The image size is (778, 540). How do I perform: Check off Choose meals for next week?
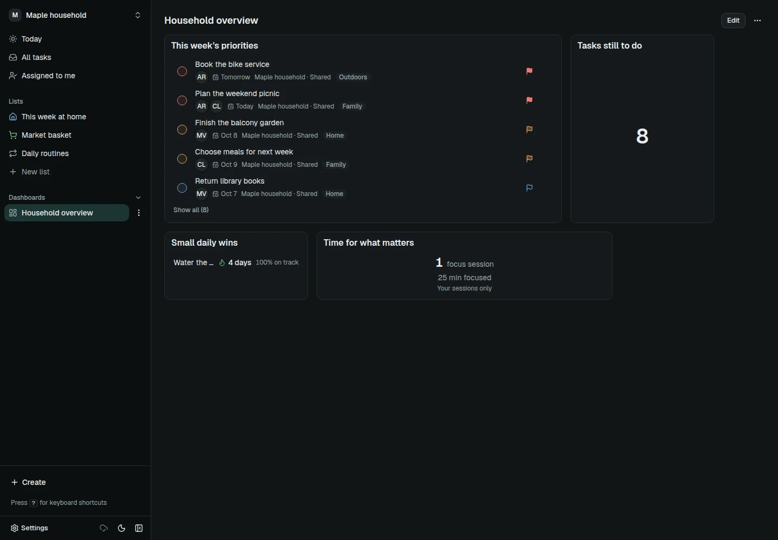[182, 159]
